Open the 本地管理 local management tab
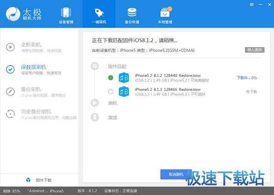This screenshot has height=195, width=274. point(165,15)
